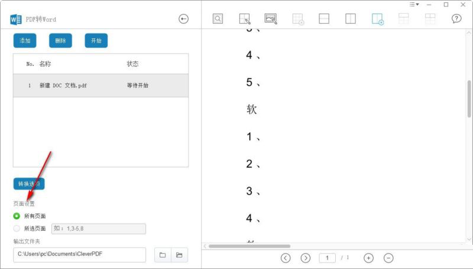Zoom out with the minus icon
Viewport: 473px width, 269px height.
pos(388,258)
